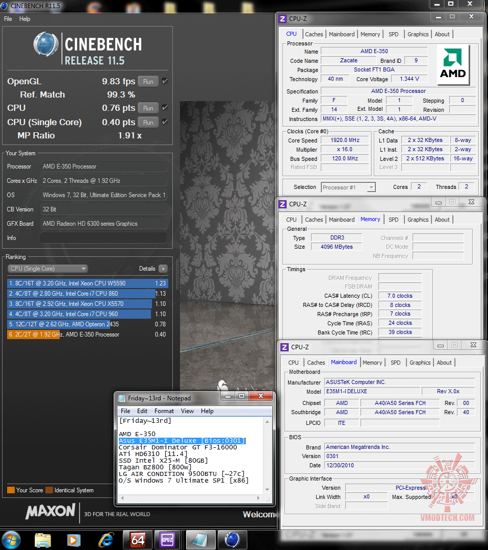Open the Windows Start orb
Image resolution: width=488 pixels, height=550 pixels.
point(11,539)
